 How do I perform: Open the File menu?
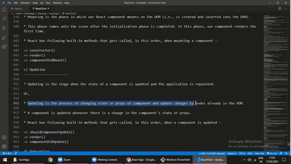(x=9, y=3)
